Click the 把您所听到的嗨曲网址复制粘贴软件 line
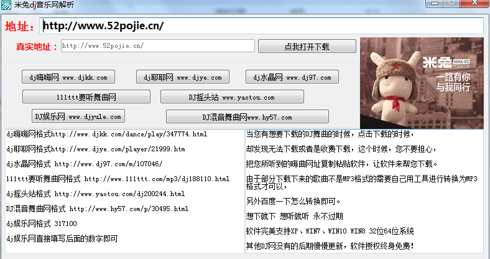The width and height of the screenshot is (490, 259). [x=342, y=164]
